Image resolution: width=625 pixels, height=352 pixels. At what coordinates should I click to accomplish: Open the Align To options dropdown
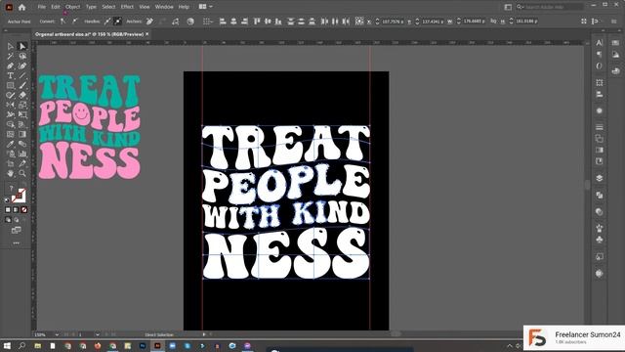click(x=208, y=22)
